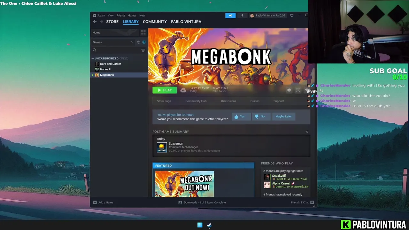The width and height of the screenshot is (409, 230).
Task: Open the collections grid view icon next to Home
Action: pyautogui.click(x=143, y=33)
